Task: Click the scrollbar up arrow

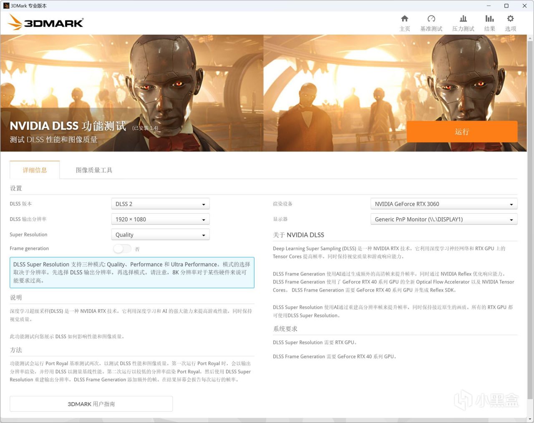Action: pos(530,38)
